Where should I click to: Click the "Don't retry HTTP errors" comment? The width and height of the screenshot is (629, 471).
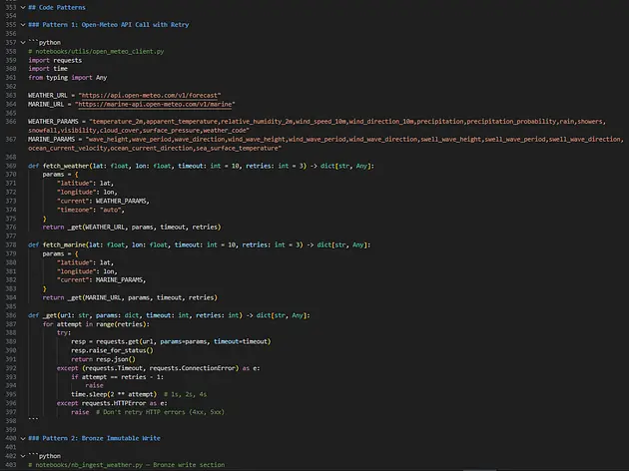(160, 412)
